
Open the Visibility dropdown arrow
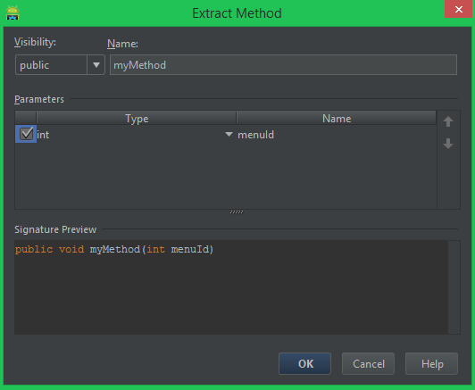(96, 65)
